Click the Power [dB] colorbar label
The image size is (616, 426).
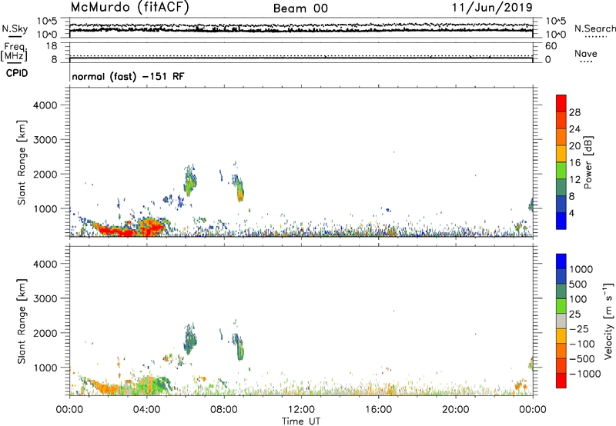click(x=588, y=162)
